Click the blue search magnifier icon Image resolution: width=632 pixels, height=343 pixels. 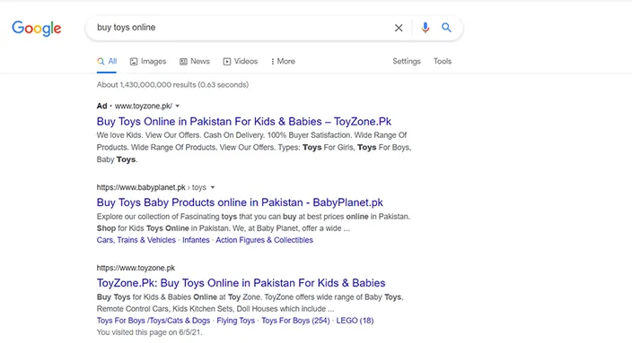[446, 28]
